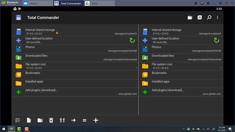
Task: Open Bookmarks label in the right panel
Action: coord(159,73)
